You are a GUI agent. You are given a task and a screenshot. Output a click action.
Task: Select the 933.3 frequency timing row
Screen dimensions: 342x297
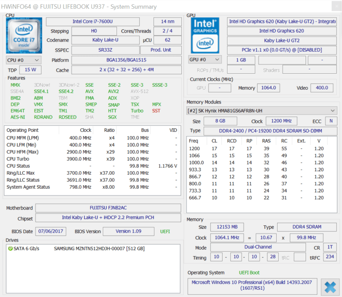(x=262, y=170)
